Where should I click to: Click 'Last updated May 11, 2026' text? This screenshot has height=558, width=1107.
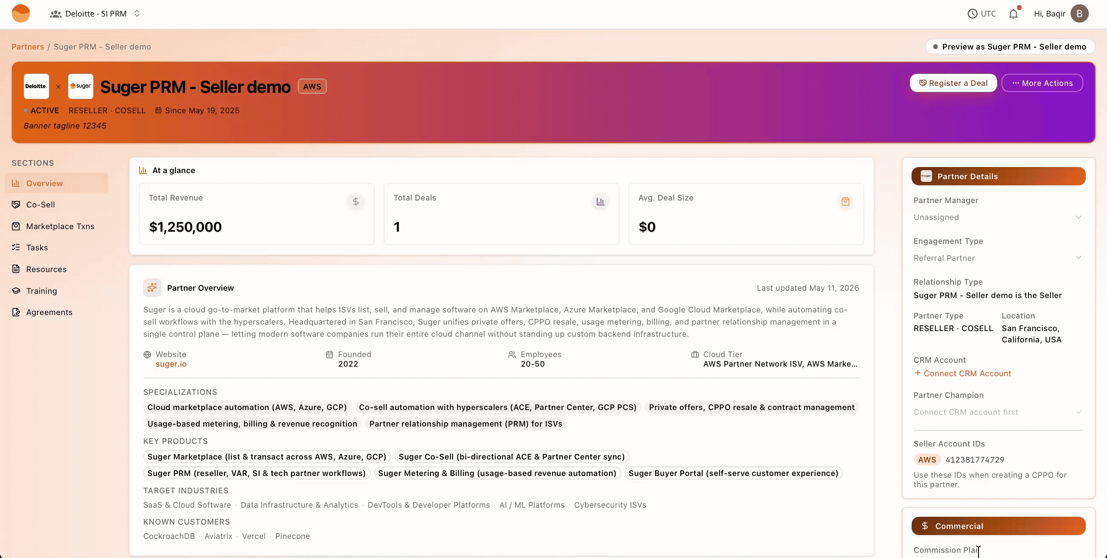click(x=808, y=288)
